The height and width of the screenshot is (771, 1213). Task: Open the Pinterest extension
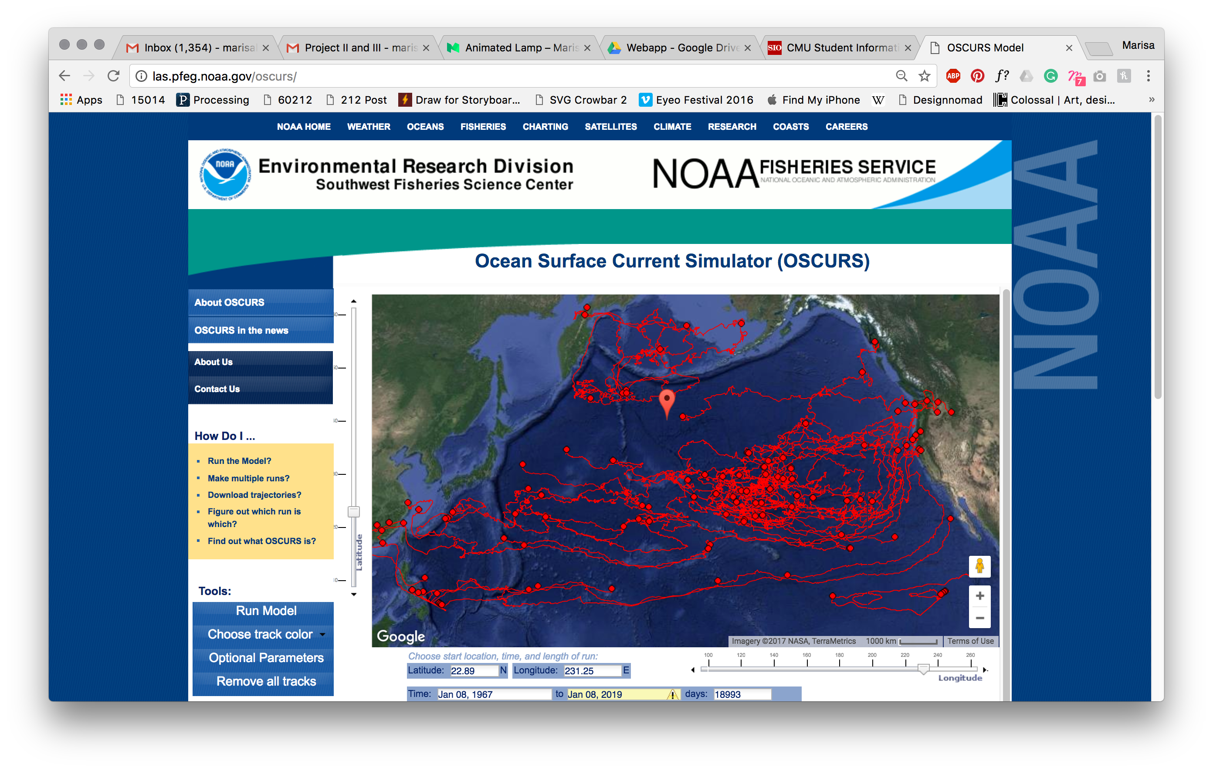pos(977,76)
